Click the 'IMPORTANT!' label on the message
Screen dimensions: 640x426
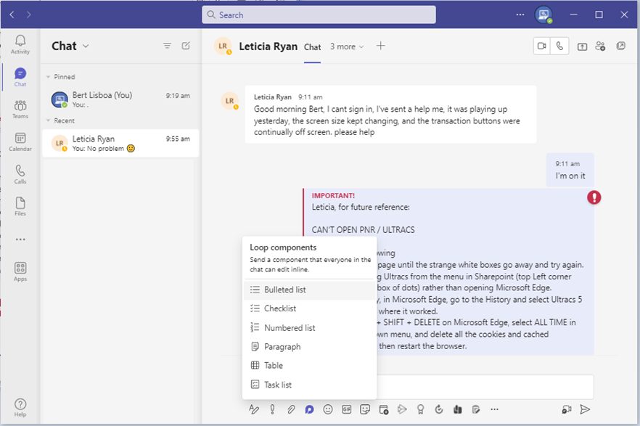tap(333, 196)
